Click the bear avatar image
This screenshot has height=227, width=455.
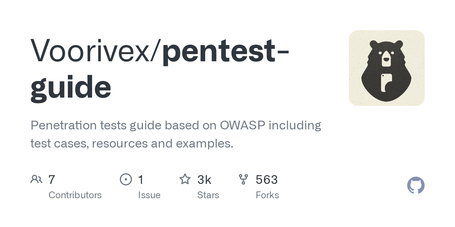pos(386,68)
